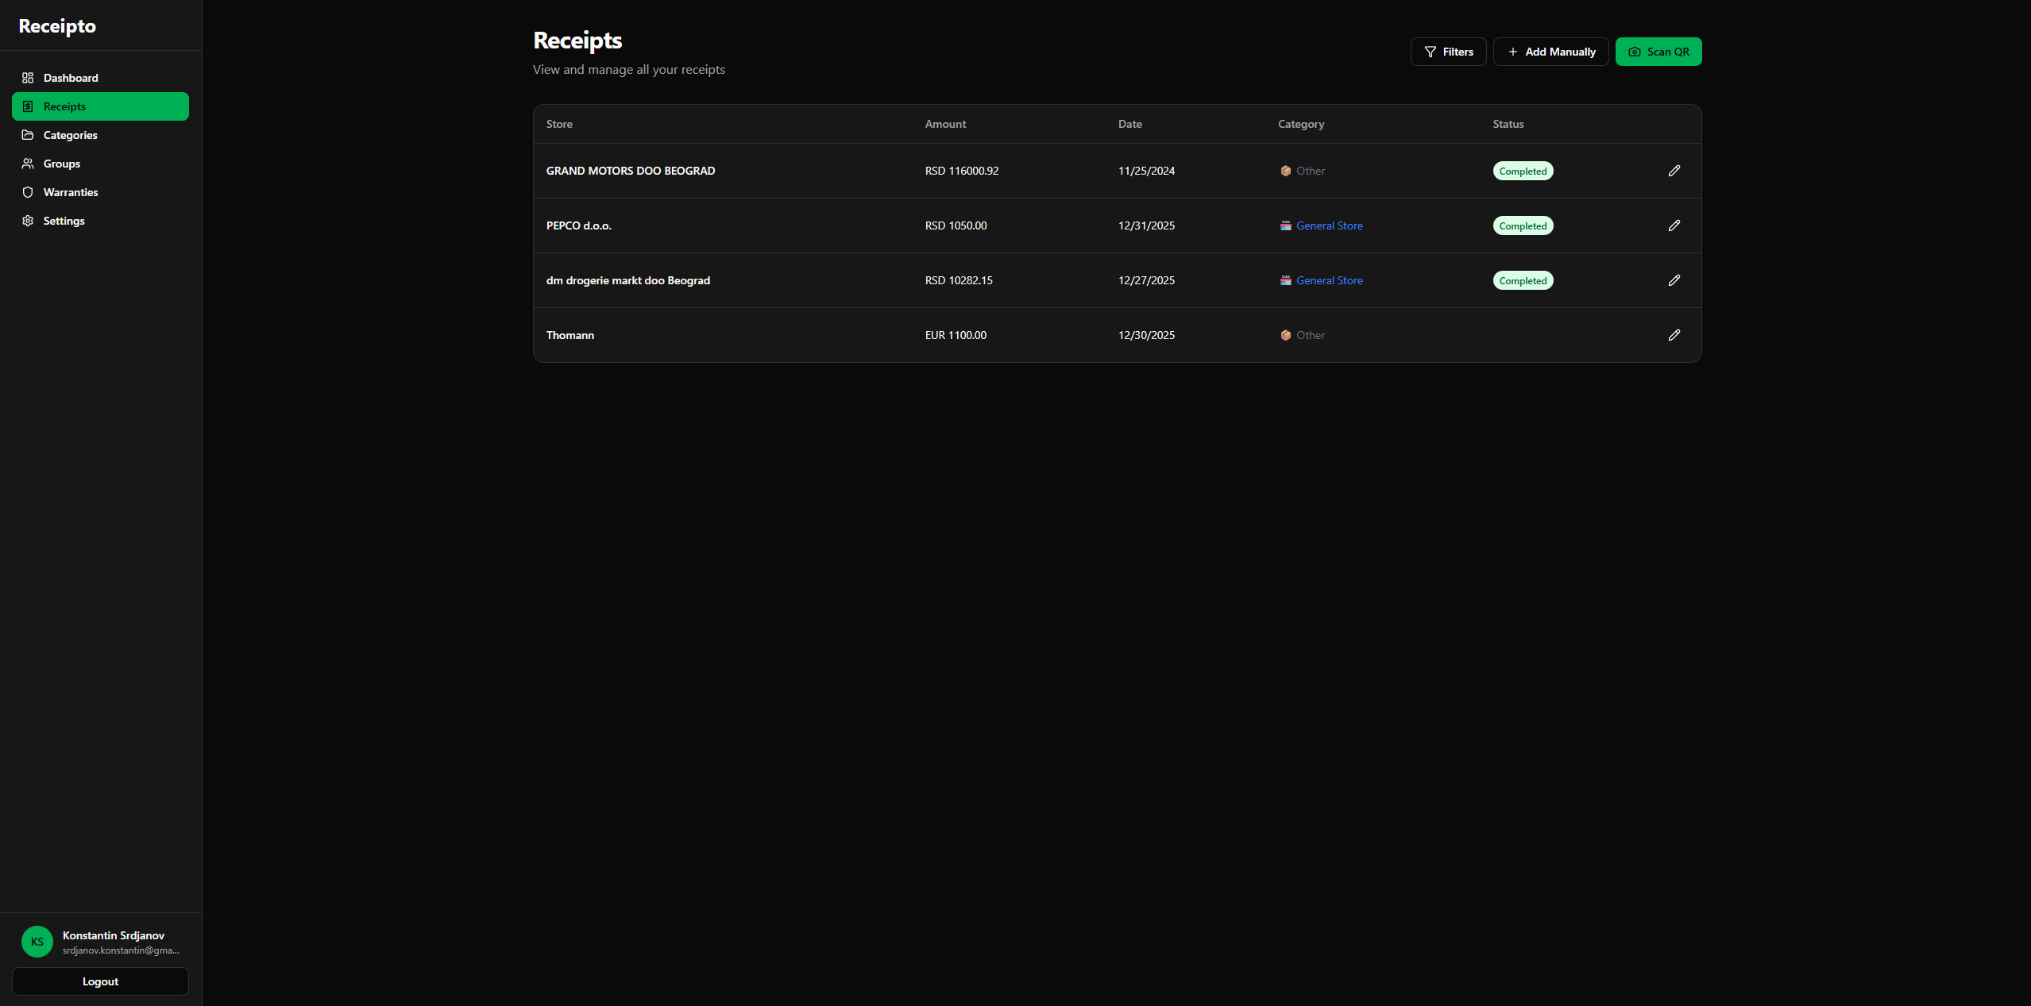2031x1006 pixels.
Task: Click the Logout button
Action: coord(100,981)
